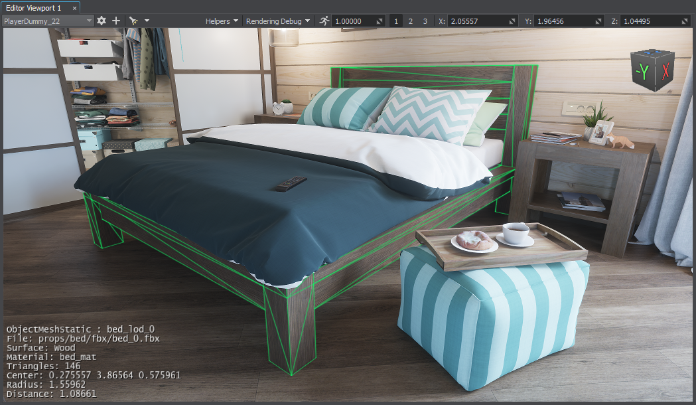Switch to the Editor Viewport 1 tab
696x405 pixels.
[x=33, y=7]
